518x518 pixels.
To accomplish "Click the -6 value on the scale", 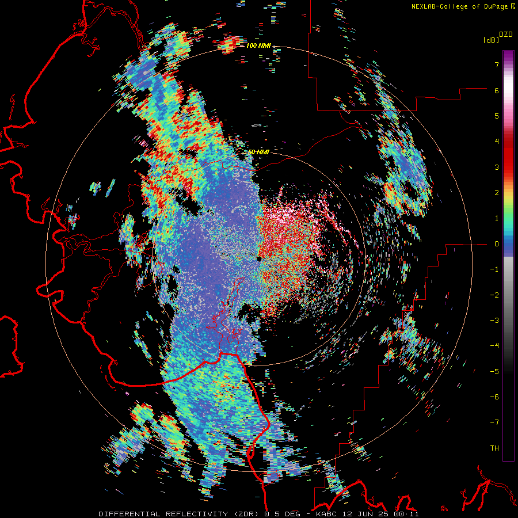I will 494,397.
